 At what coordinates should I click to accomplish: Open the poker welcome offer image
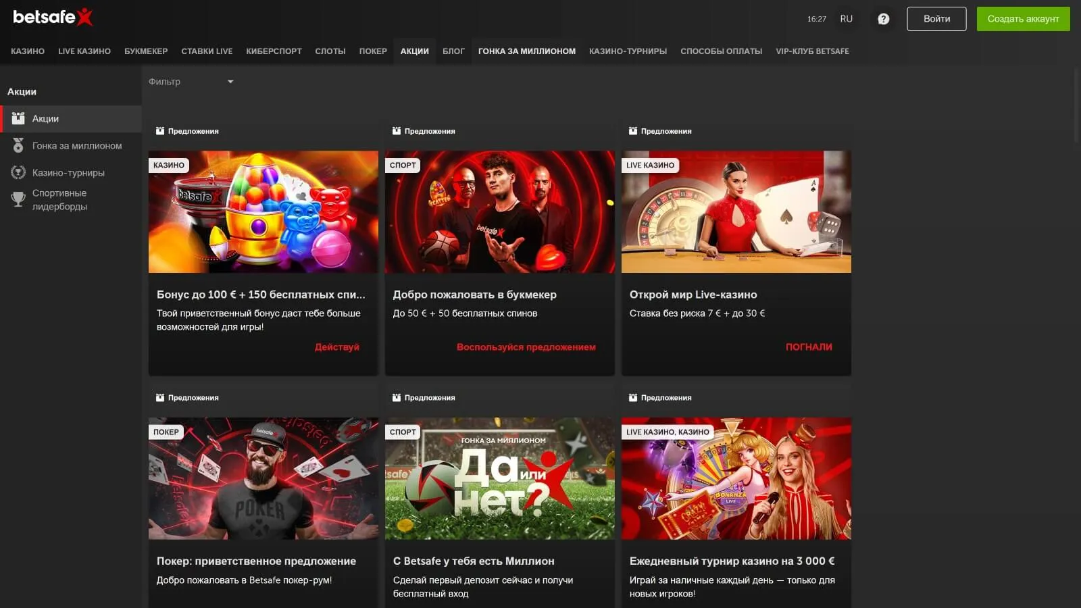263,478
